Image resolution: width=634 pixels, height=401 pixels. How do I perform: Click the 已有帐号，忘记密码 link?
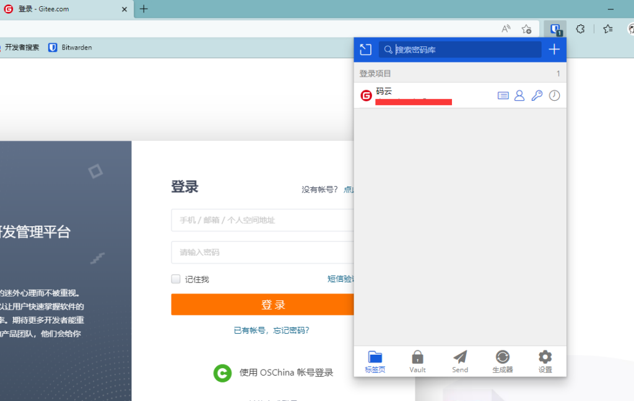click(x=271, y=331)
